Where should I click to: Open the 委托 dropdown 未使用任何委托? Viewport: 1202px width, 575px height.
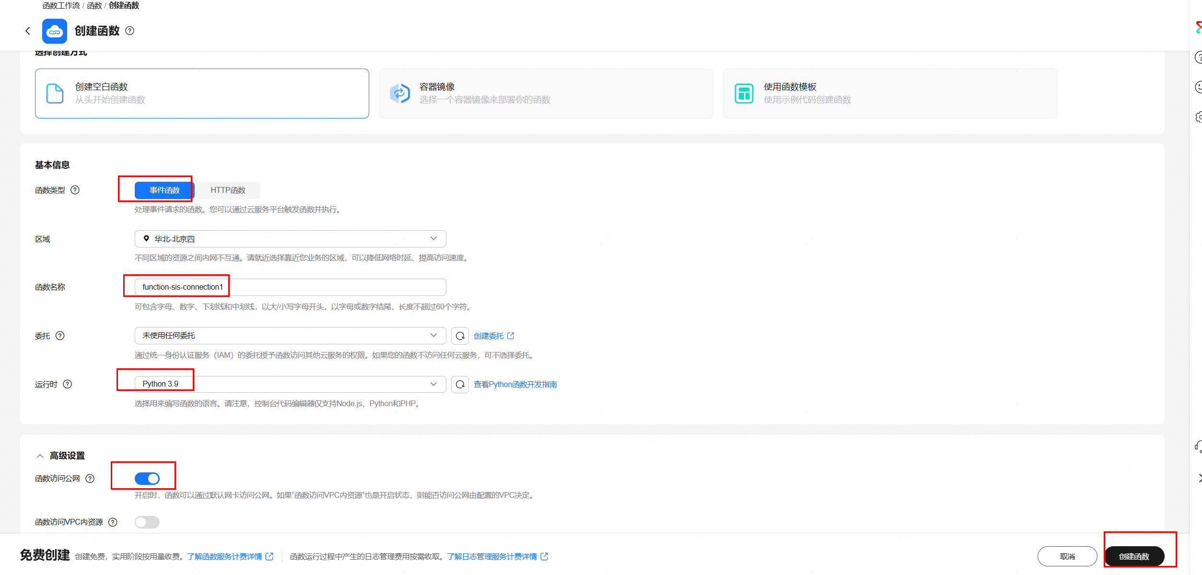tap(290, 336)
